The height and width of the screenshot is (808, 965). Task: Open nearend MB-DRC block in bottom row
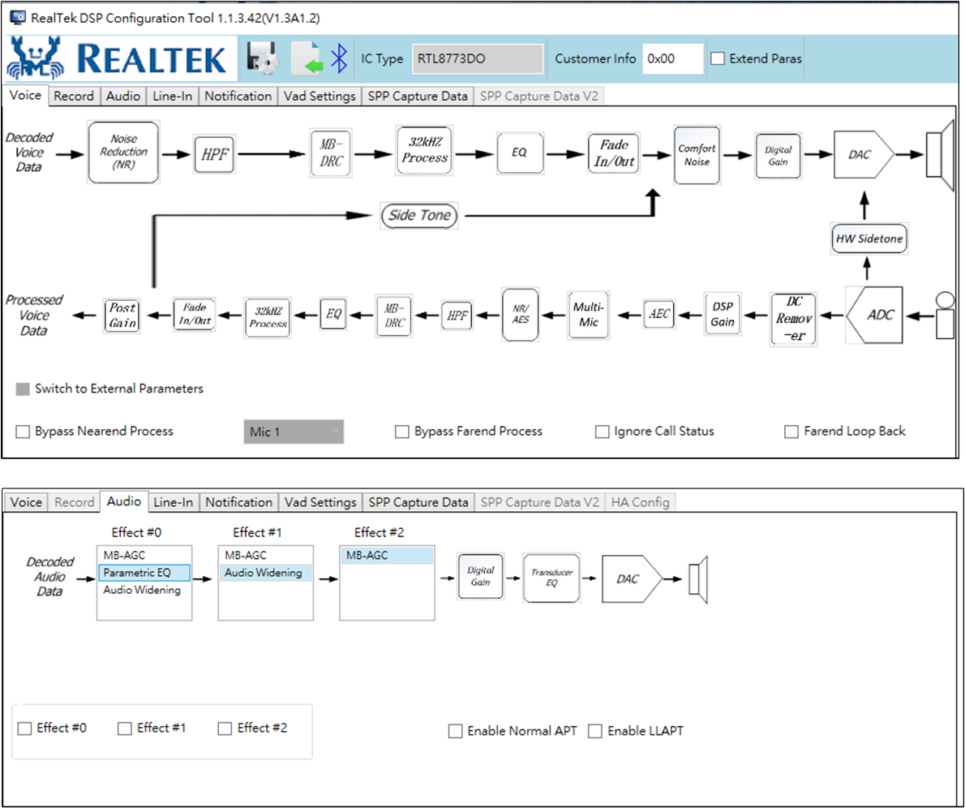click(x=394, y=316)
